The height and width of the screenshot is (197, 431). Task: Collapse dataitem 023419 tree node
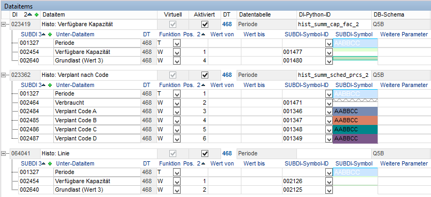[4, 24]
